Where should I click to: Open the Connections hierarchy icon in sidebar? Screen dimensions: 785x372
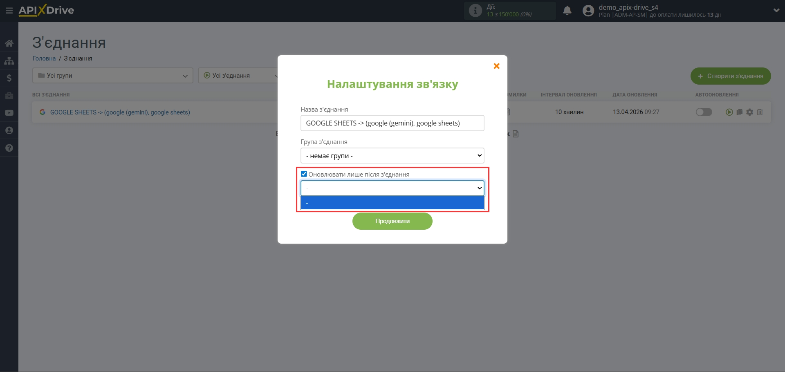(9, 61)
